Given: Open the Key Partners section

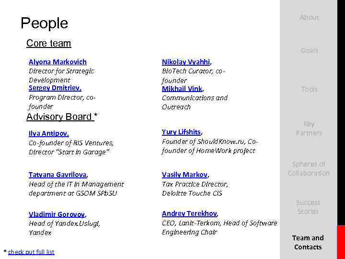Looking at the screenshot, I should 309,128.
